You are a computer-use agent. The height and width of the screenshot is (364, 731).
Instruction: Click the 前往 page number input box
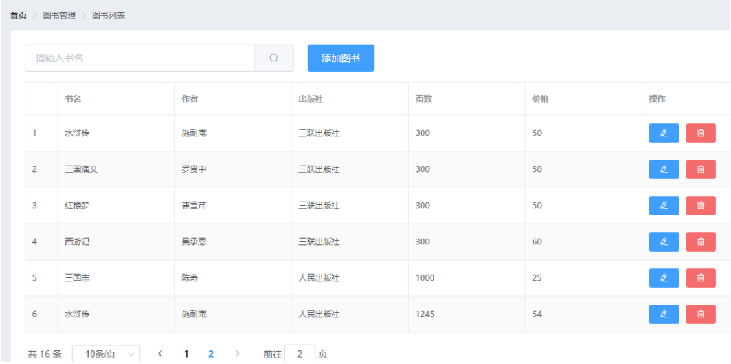click(300, 354)
